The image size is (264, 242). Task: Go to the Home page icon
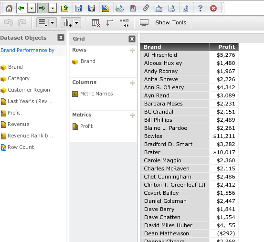coord(9,8)
